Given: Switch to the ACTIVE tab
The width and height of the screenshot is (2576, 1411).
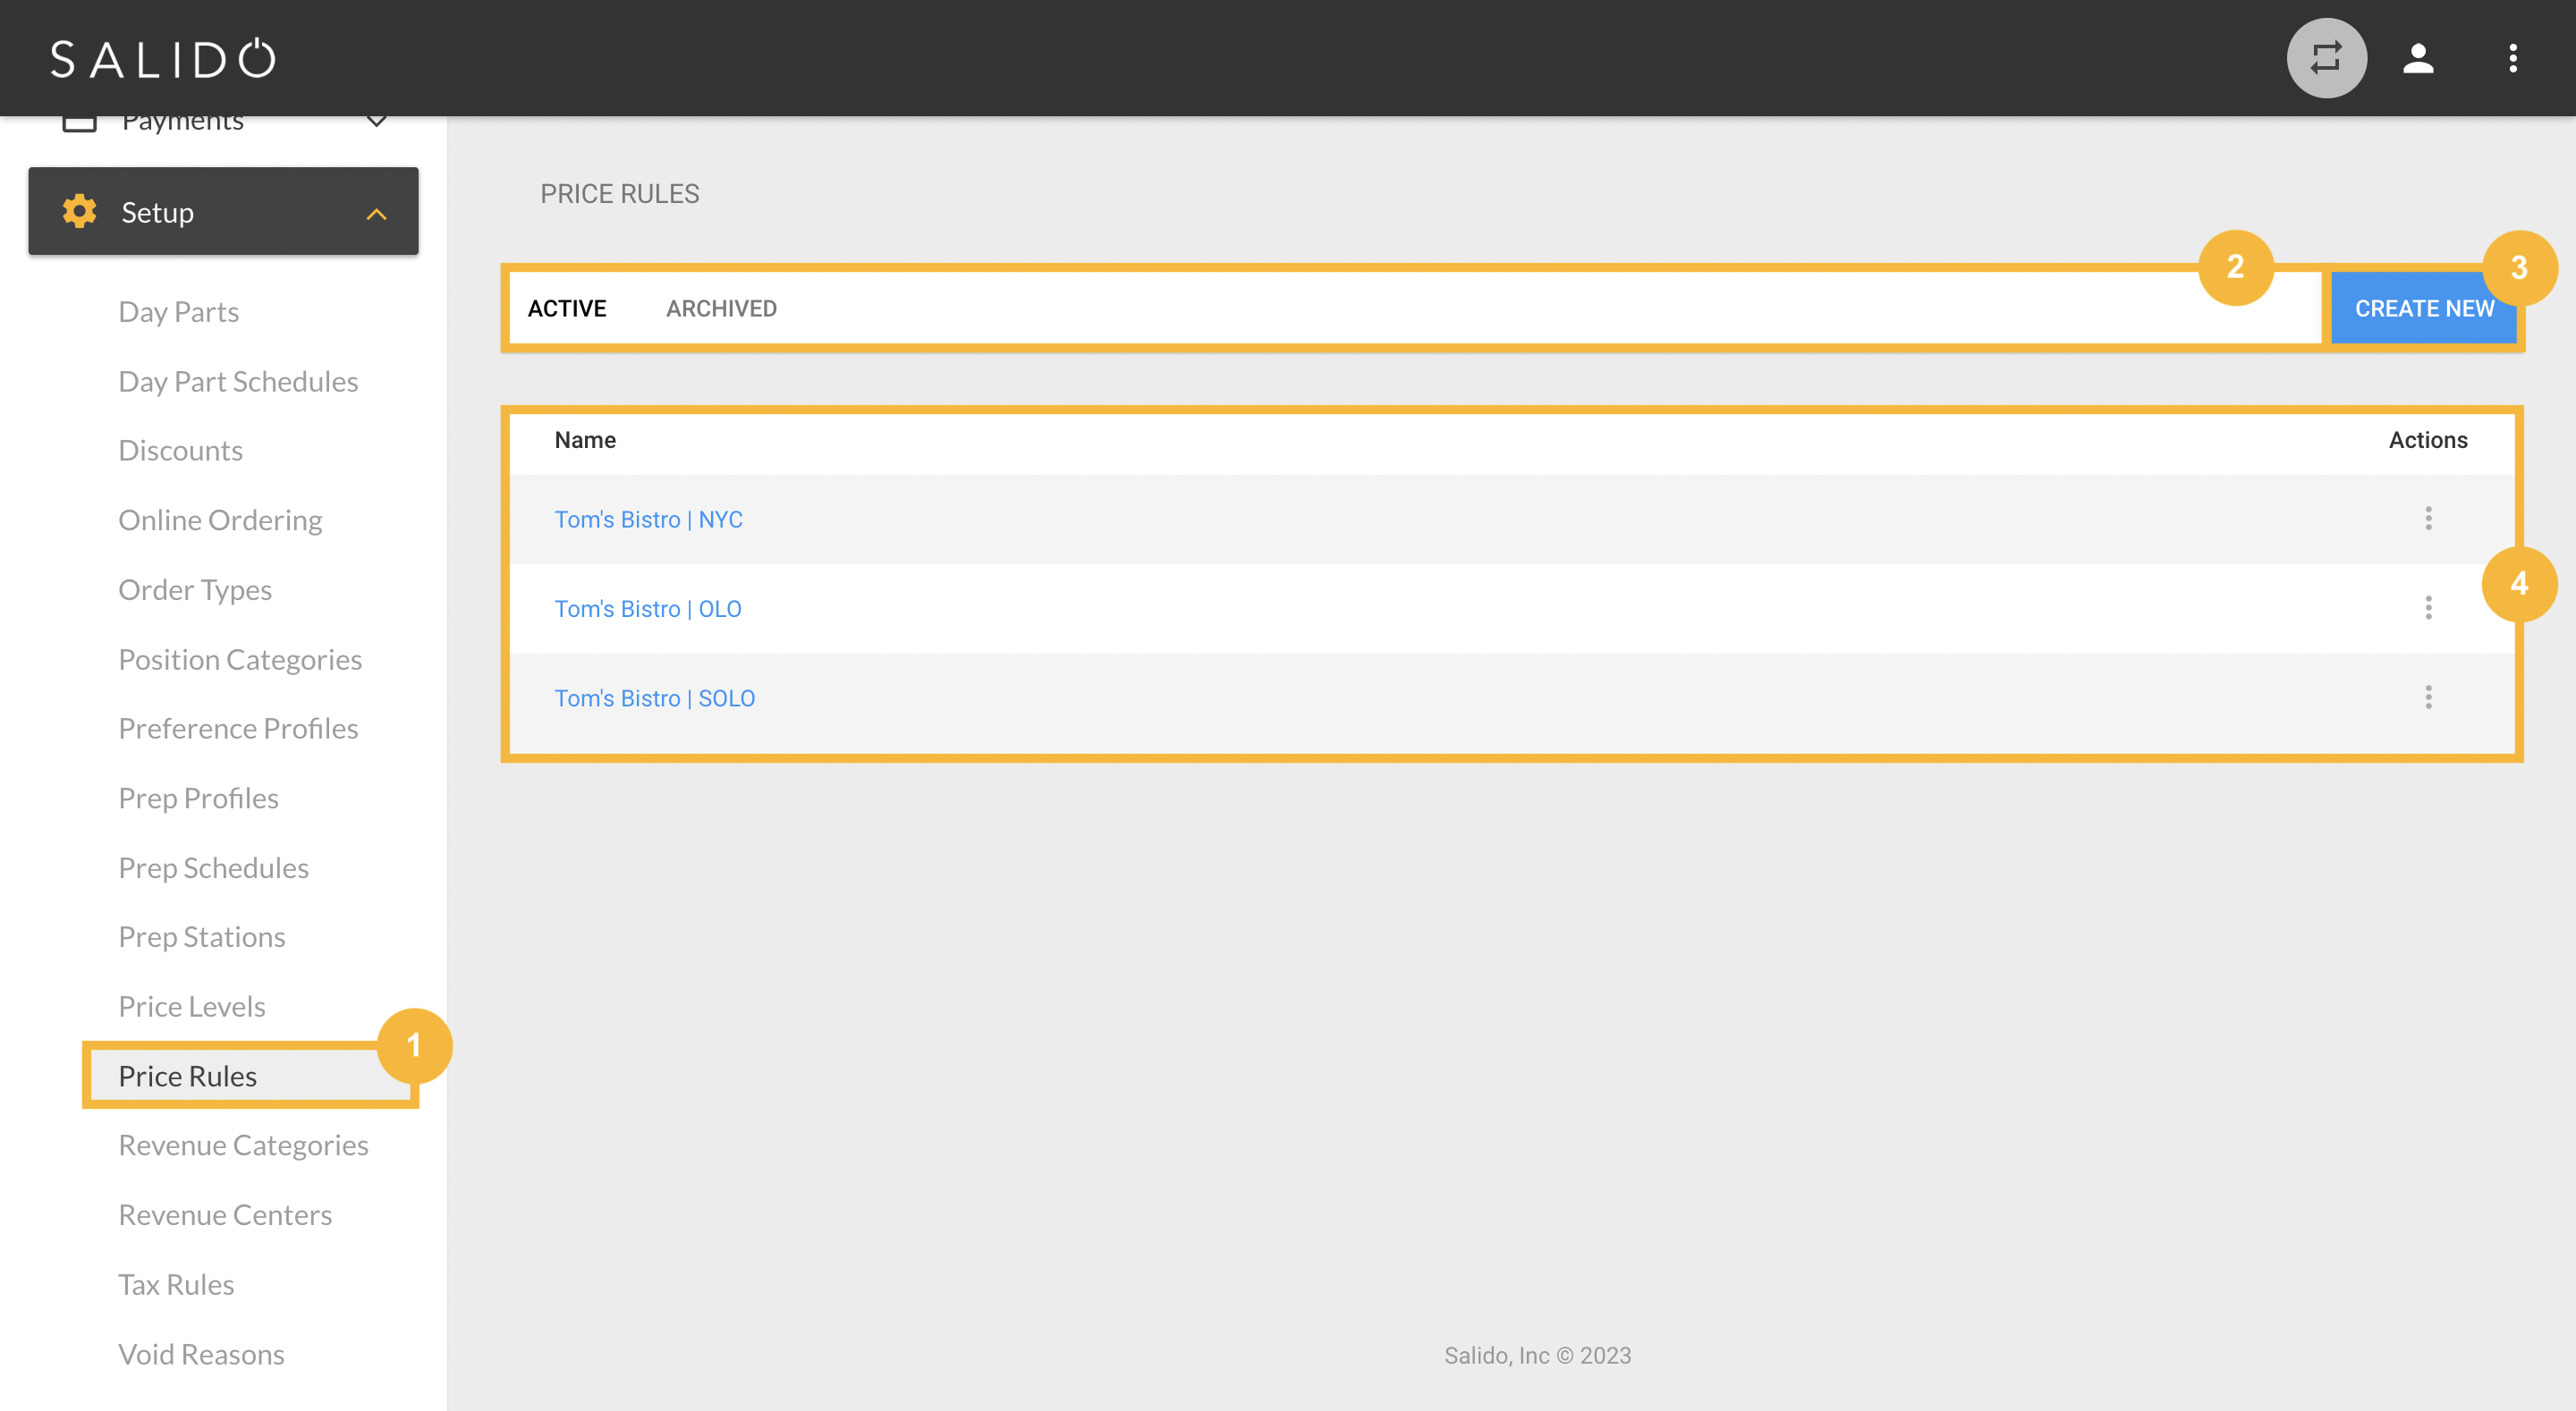Looking at the screenshot, I should tap(567, 308).
